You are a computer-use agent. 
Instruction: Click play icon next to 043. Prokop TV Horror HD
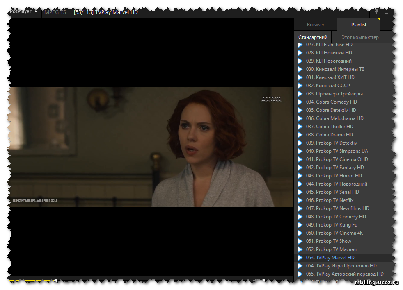300,176
